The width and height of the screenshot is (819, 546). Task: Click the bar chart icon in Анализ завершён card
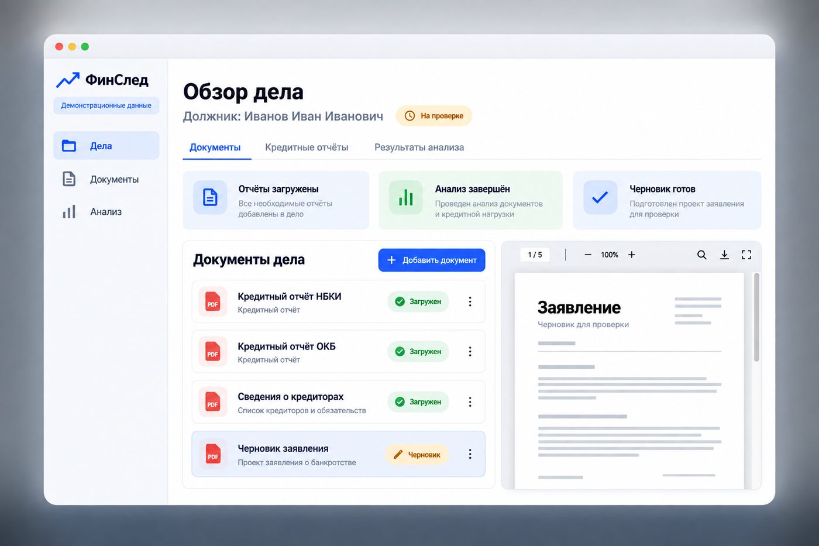tap(405, 197)
